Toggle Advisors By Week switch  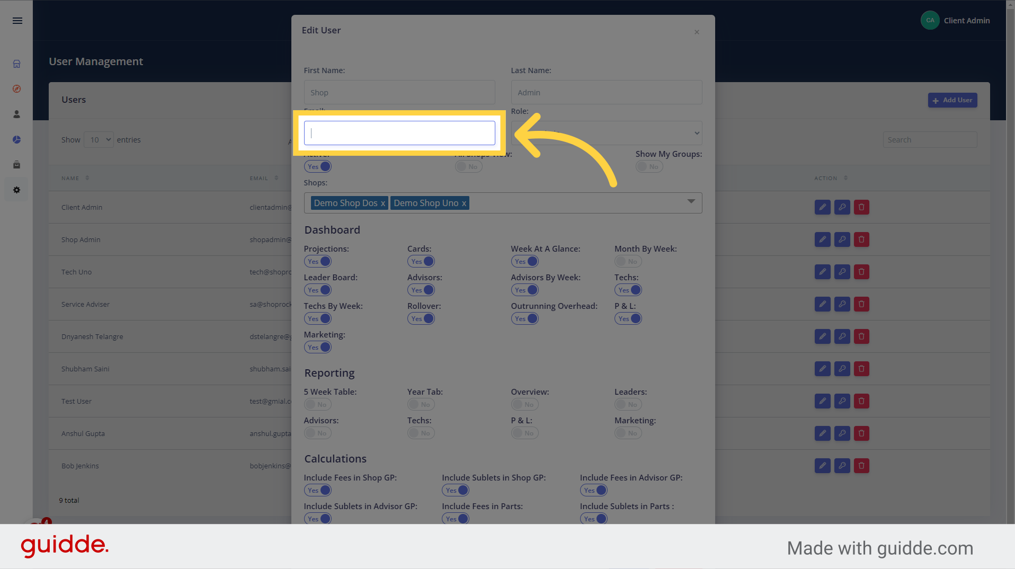525,290
